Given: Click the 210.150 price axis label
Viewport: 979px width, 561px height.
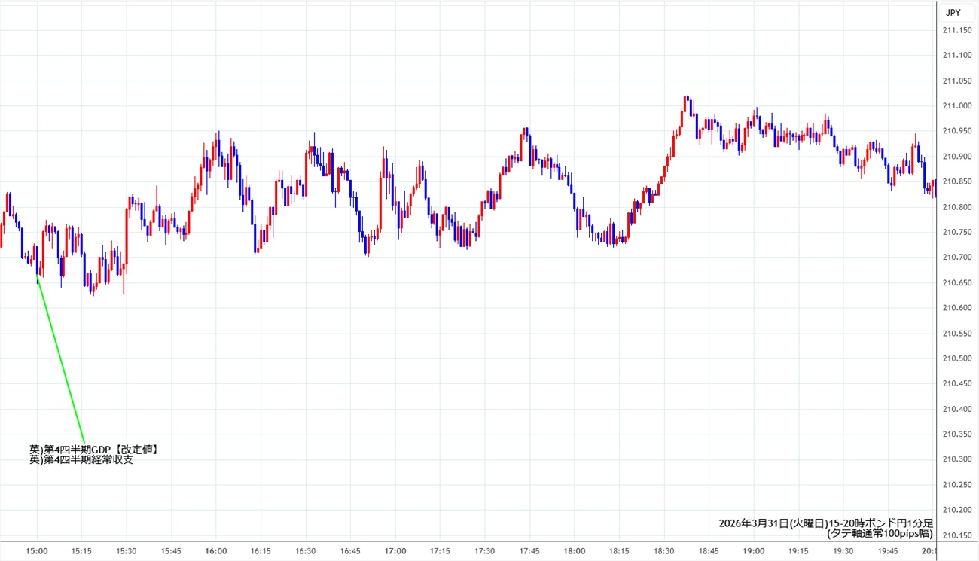Looking at the screenshot, I should click(956, 535).
